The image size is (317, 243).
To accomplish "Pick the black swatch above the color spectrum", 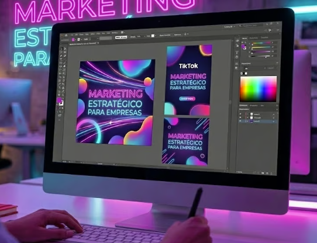I will click(244, 74).
